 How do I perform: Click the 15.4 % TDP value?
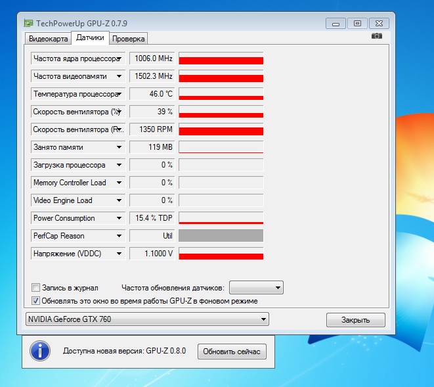[152, 218]
